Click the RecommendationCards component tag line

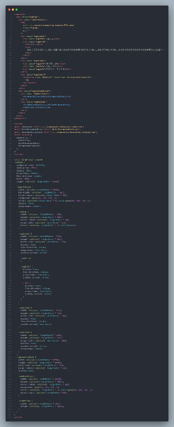[x=47, y=96]
